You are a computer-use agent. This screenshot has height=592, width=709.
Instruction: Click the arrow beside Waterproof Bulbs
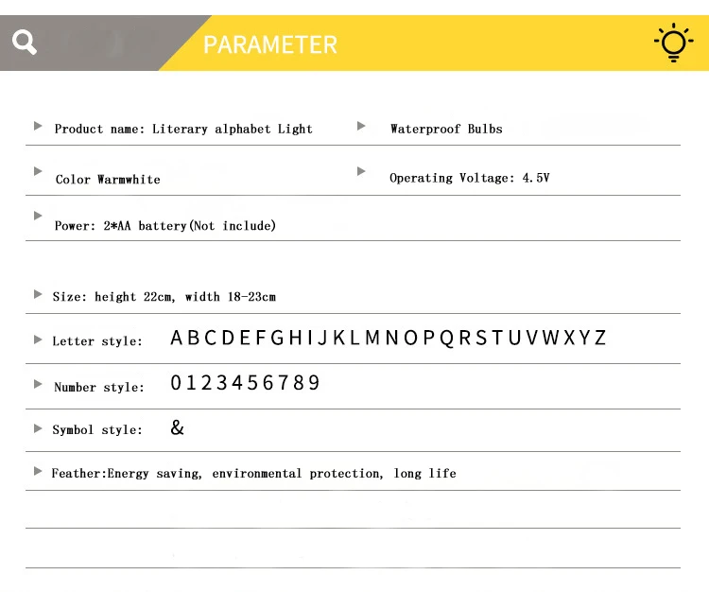tap(361, 126)
